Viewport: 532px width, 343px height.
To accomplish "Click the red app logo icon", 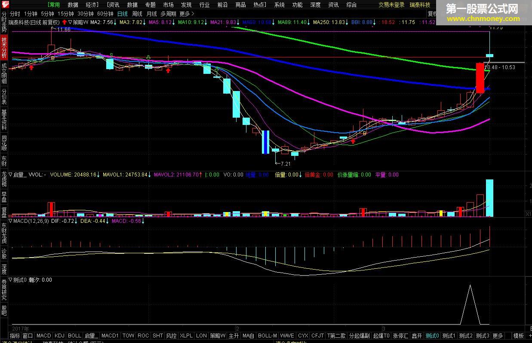I will pyautogui.click(x=5, y=5).
